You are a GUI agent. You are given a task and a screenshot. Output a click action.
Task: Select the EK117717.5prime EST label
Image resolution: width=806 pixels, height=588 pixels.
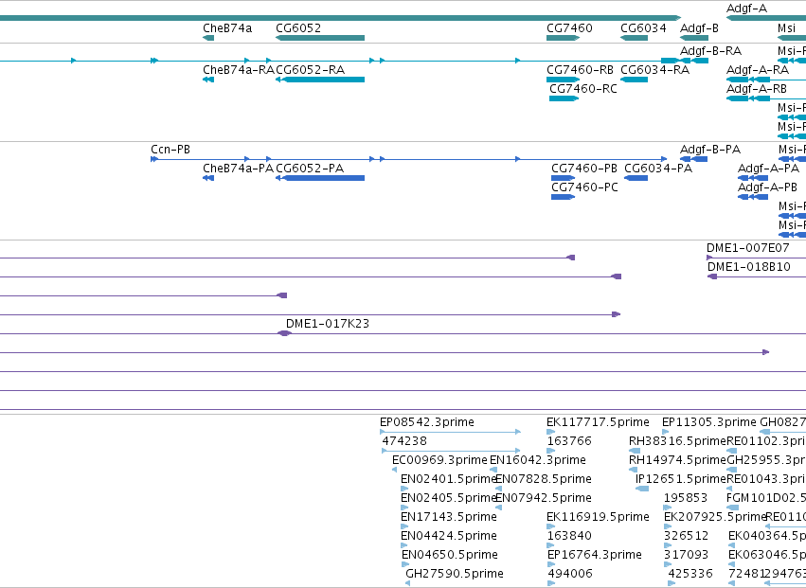[x=598, y=422]
